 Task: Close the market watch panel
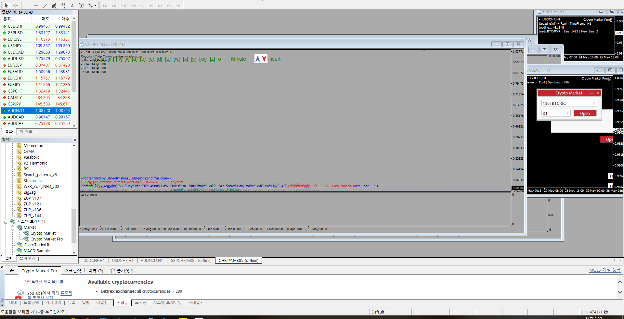75,13
